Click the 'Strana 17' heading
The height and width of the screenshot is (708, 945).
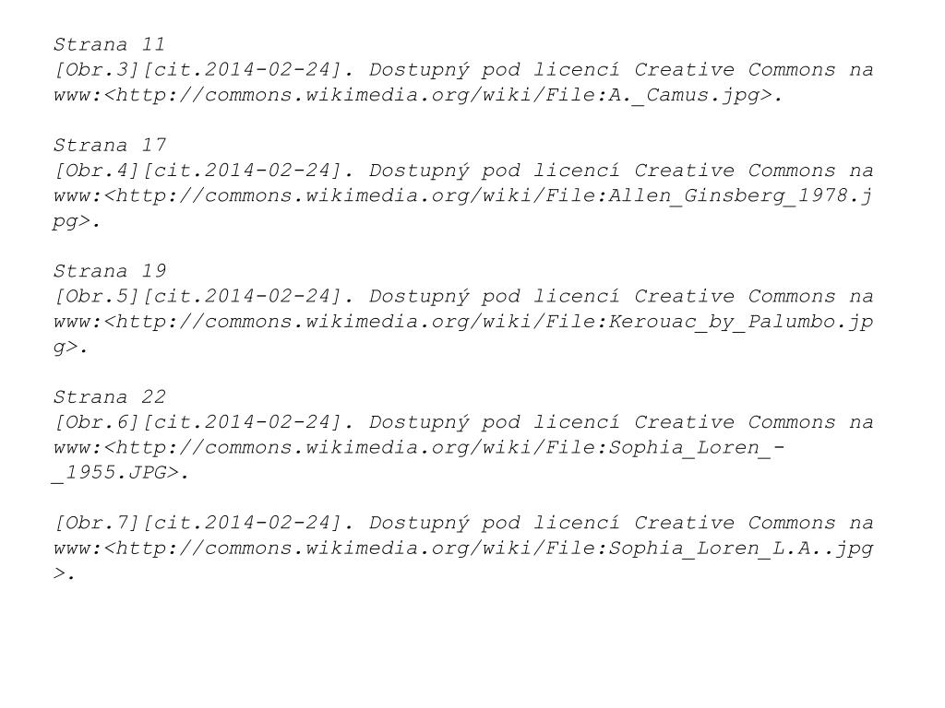pos(109,145)
